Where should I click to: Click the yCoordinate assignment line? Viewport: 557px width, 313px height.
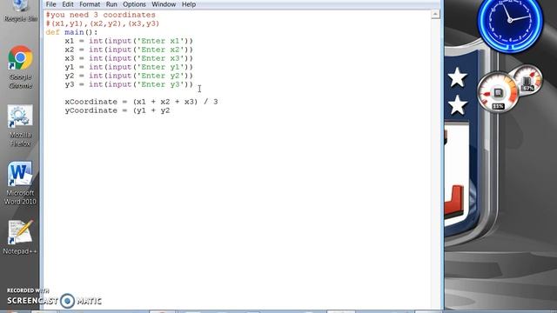117,110
